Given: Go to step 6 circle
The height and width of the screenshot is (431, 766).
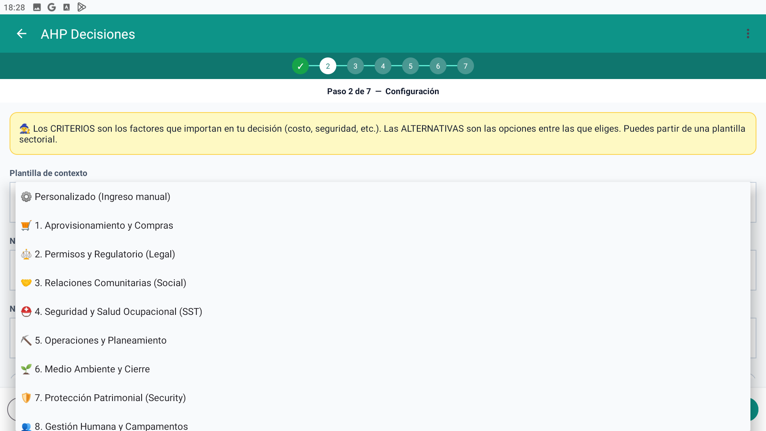Looking at the screenshot, I should [x=438, y=66].
